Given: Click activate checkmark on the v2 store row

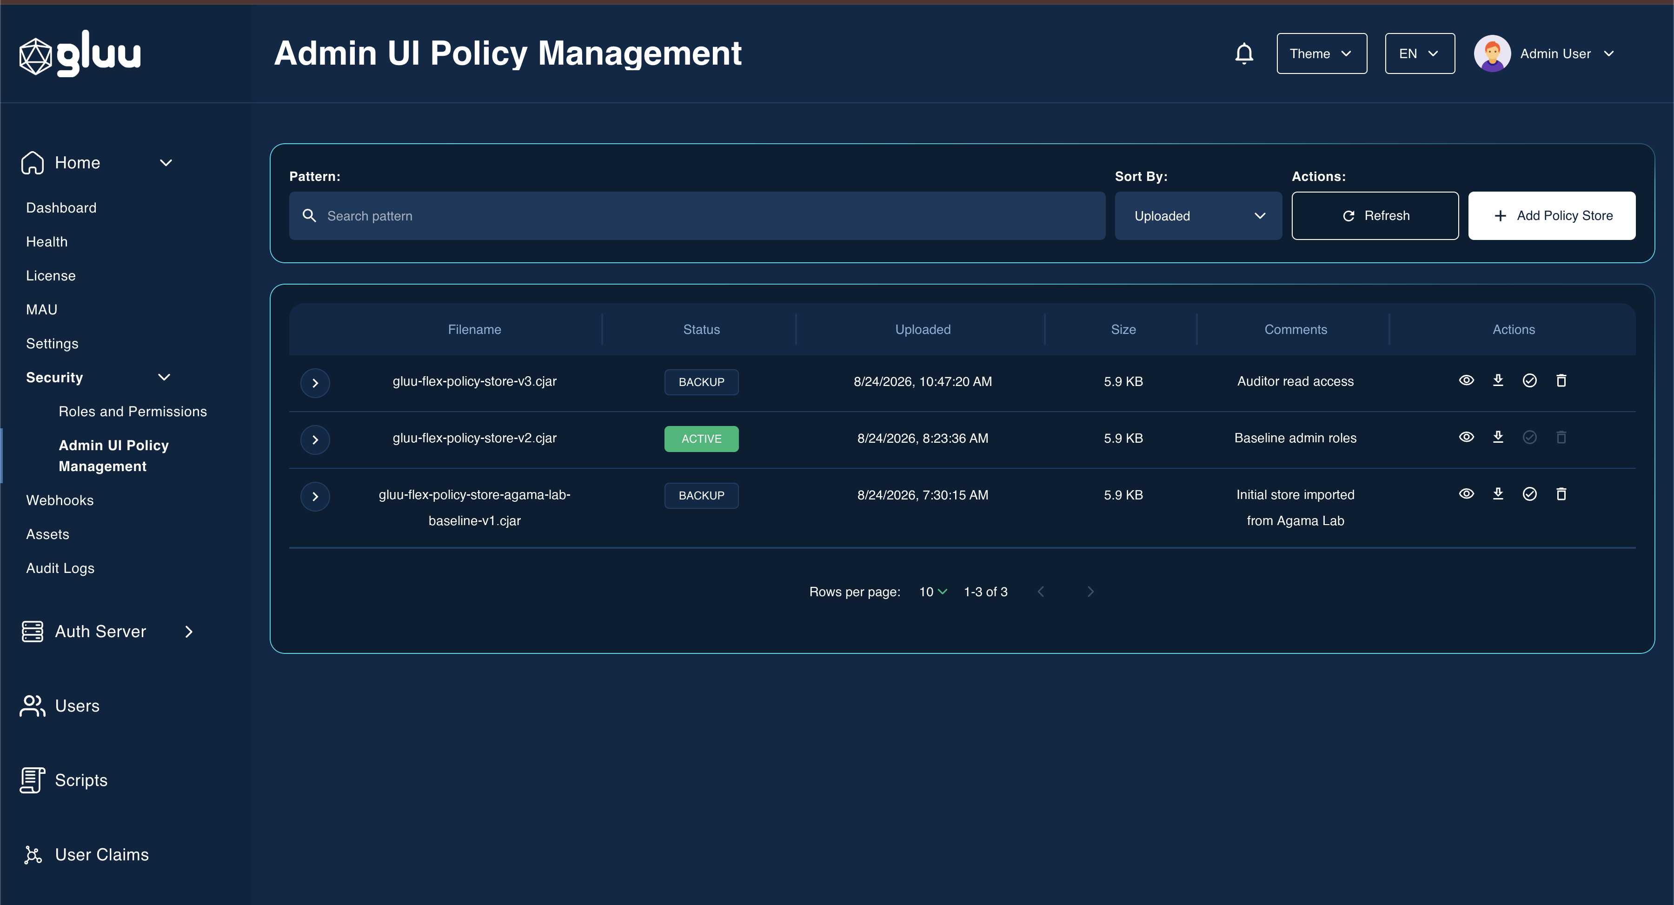Looking at the screenshot, I should 1530,437.
